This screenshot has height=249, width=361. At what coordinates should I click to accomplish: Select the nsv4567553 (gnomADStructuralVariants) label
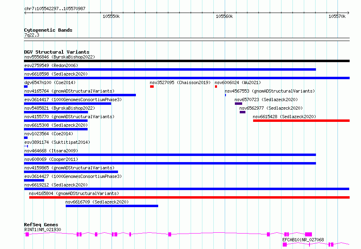(x=270, y=91)
